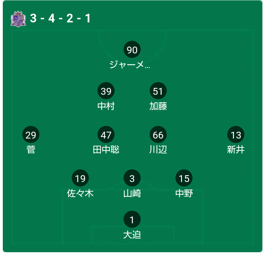263x255 pixels.
Task: Open the ジャーメ... player name
Action: coord(130,64)
